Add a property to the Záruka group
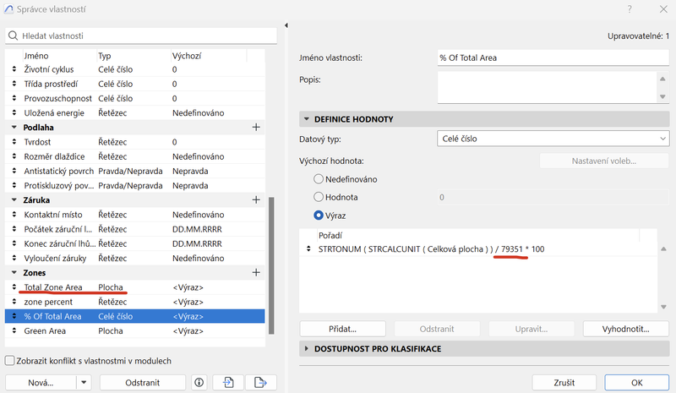 point(256,200)
